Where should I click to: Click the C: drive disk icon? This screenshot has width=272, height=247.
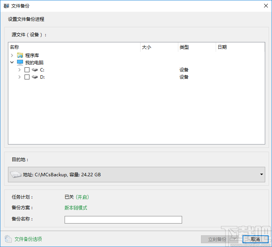click(x=35, y=70)
